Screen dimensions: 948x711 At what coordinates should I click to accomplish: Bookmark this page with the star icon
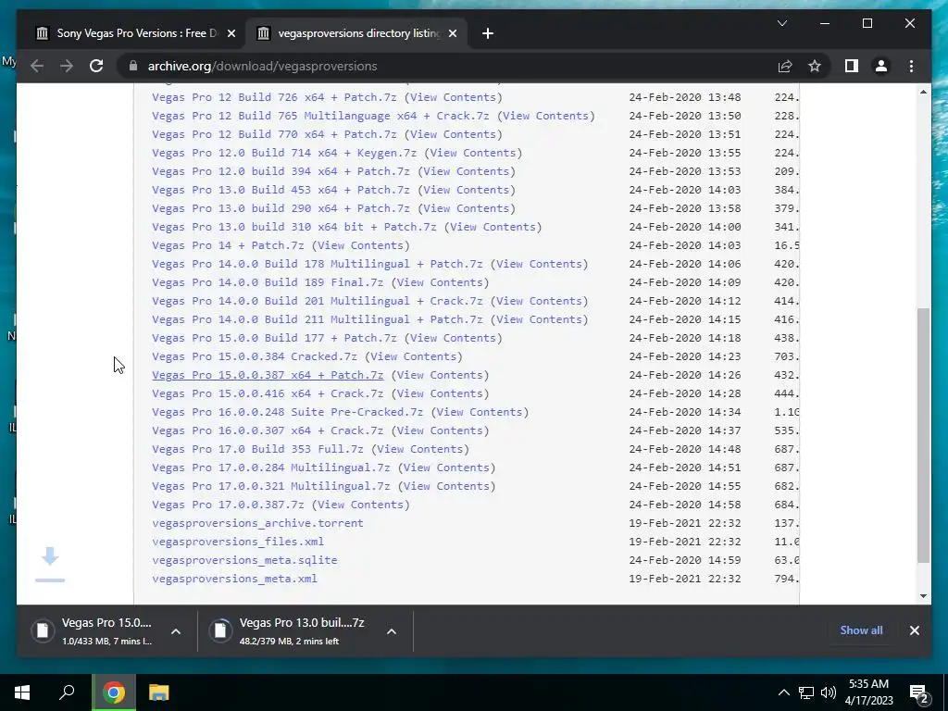click(815, 66)
